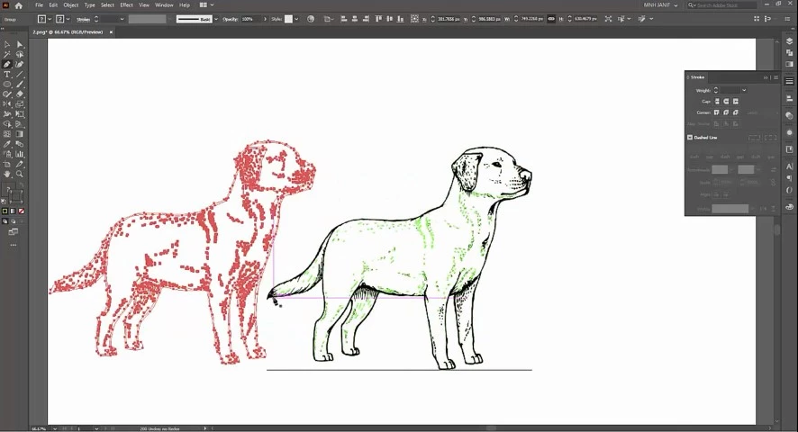Open zoom level 66.67% dropdown
Screen dimensions: 798x432
click(x=54, y=429)
